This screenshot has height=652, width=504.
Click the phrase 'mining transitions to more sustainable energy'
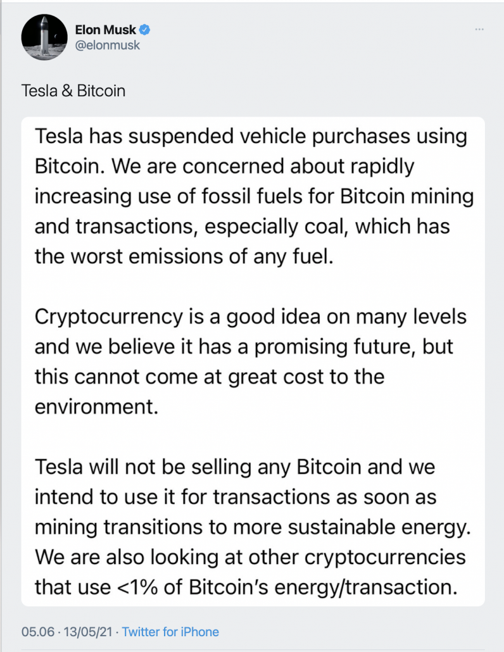251,527
